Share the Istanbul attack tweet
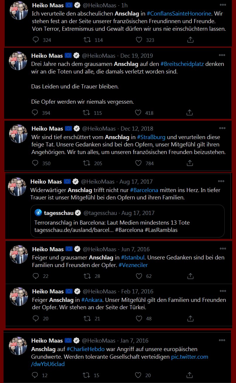Viewport: 236px width, 383px height. click(x=190, y=276)
